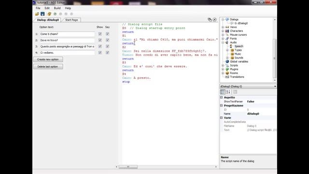Viewport: 309px width, 174px height.
Task: Select the Dialogs node in the tree
Action: click(234, 19)
